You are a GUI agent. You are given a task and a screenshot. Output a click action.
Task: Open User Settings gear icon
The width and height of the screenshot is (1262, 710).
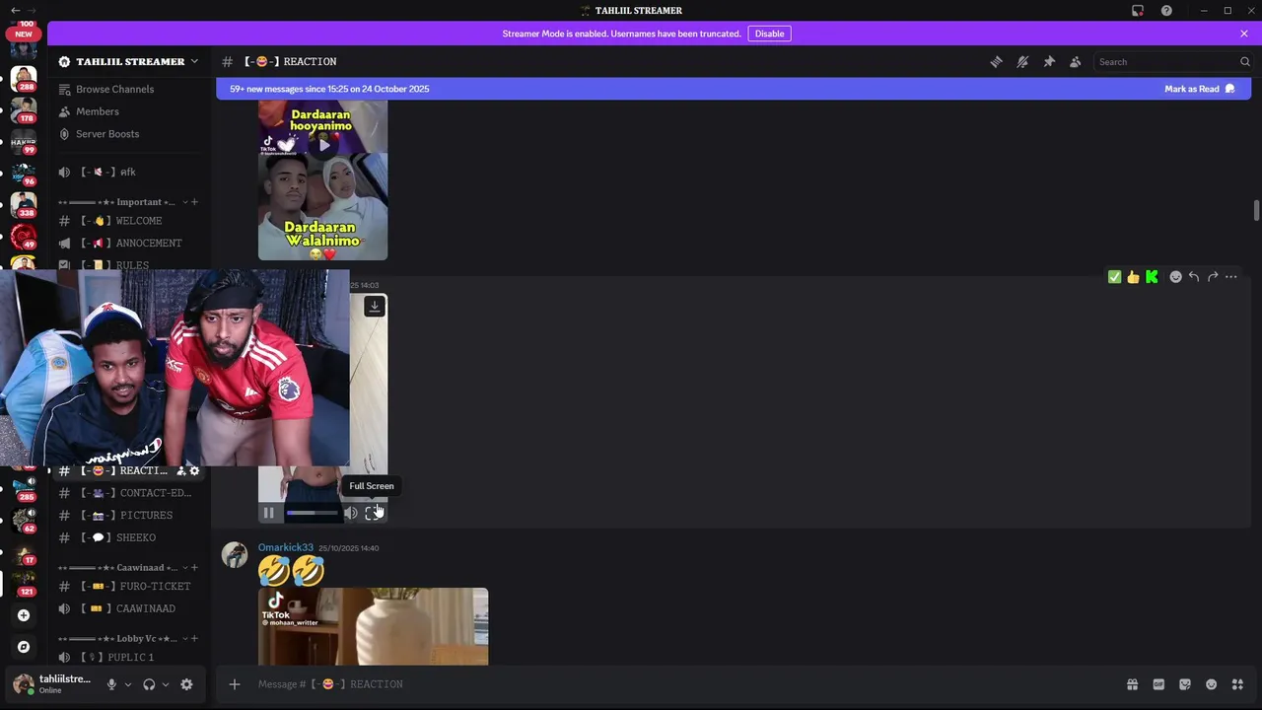pos(186,684)
